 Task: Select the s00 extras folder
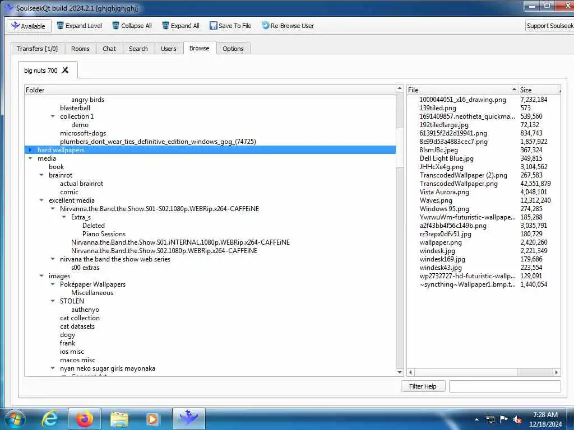click(85, 268)
